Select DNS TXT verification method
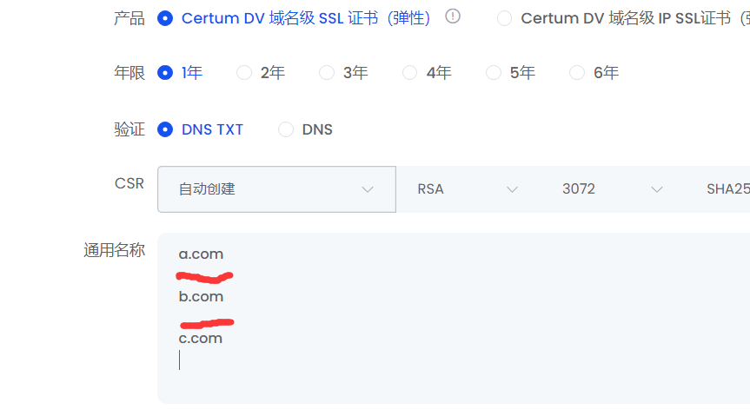 point(165,129)
